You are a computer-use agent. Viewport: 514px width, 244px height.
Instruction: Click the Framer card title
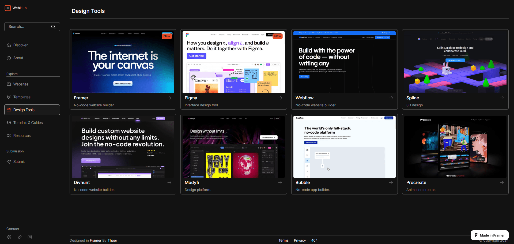81,98
